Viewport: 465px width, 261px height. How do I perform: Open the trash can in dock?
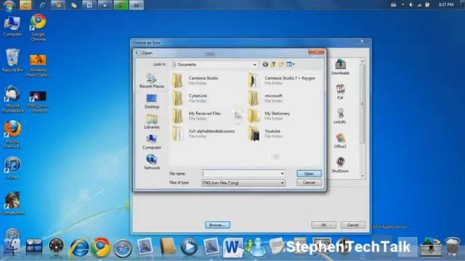click(453, 246)
